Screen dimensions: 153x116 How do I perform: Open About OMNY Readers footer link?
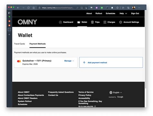click(x=28, y=98)
